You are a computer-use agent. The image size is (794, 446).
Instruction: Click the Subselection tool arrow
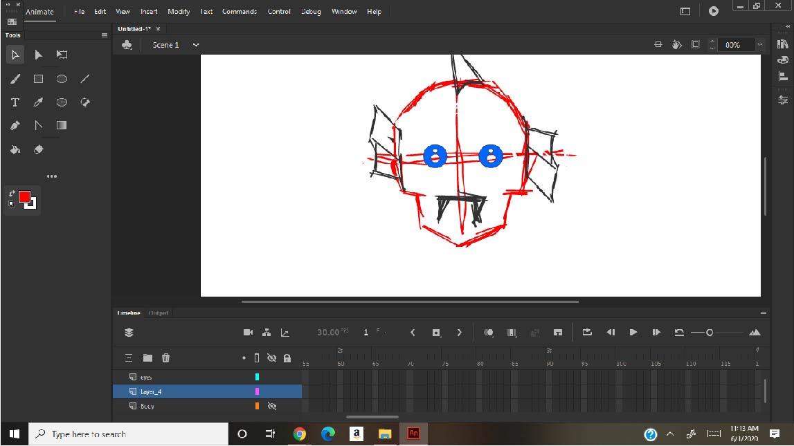pyautogui.click(x=39, y=55)
